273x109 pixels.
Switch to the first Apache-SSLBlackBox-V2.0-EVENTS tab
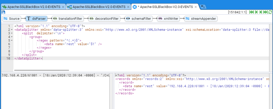[x=32, y=7]
